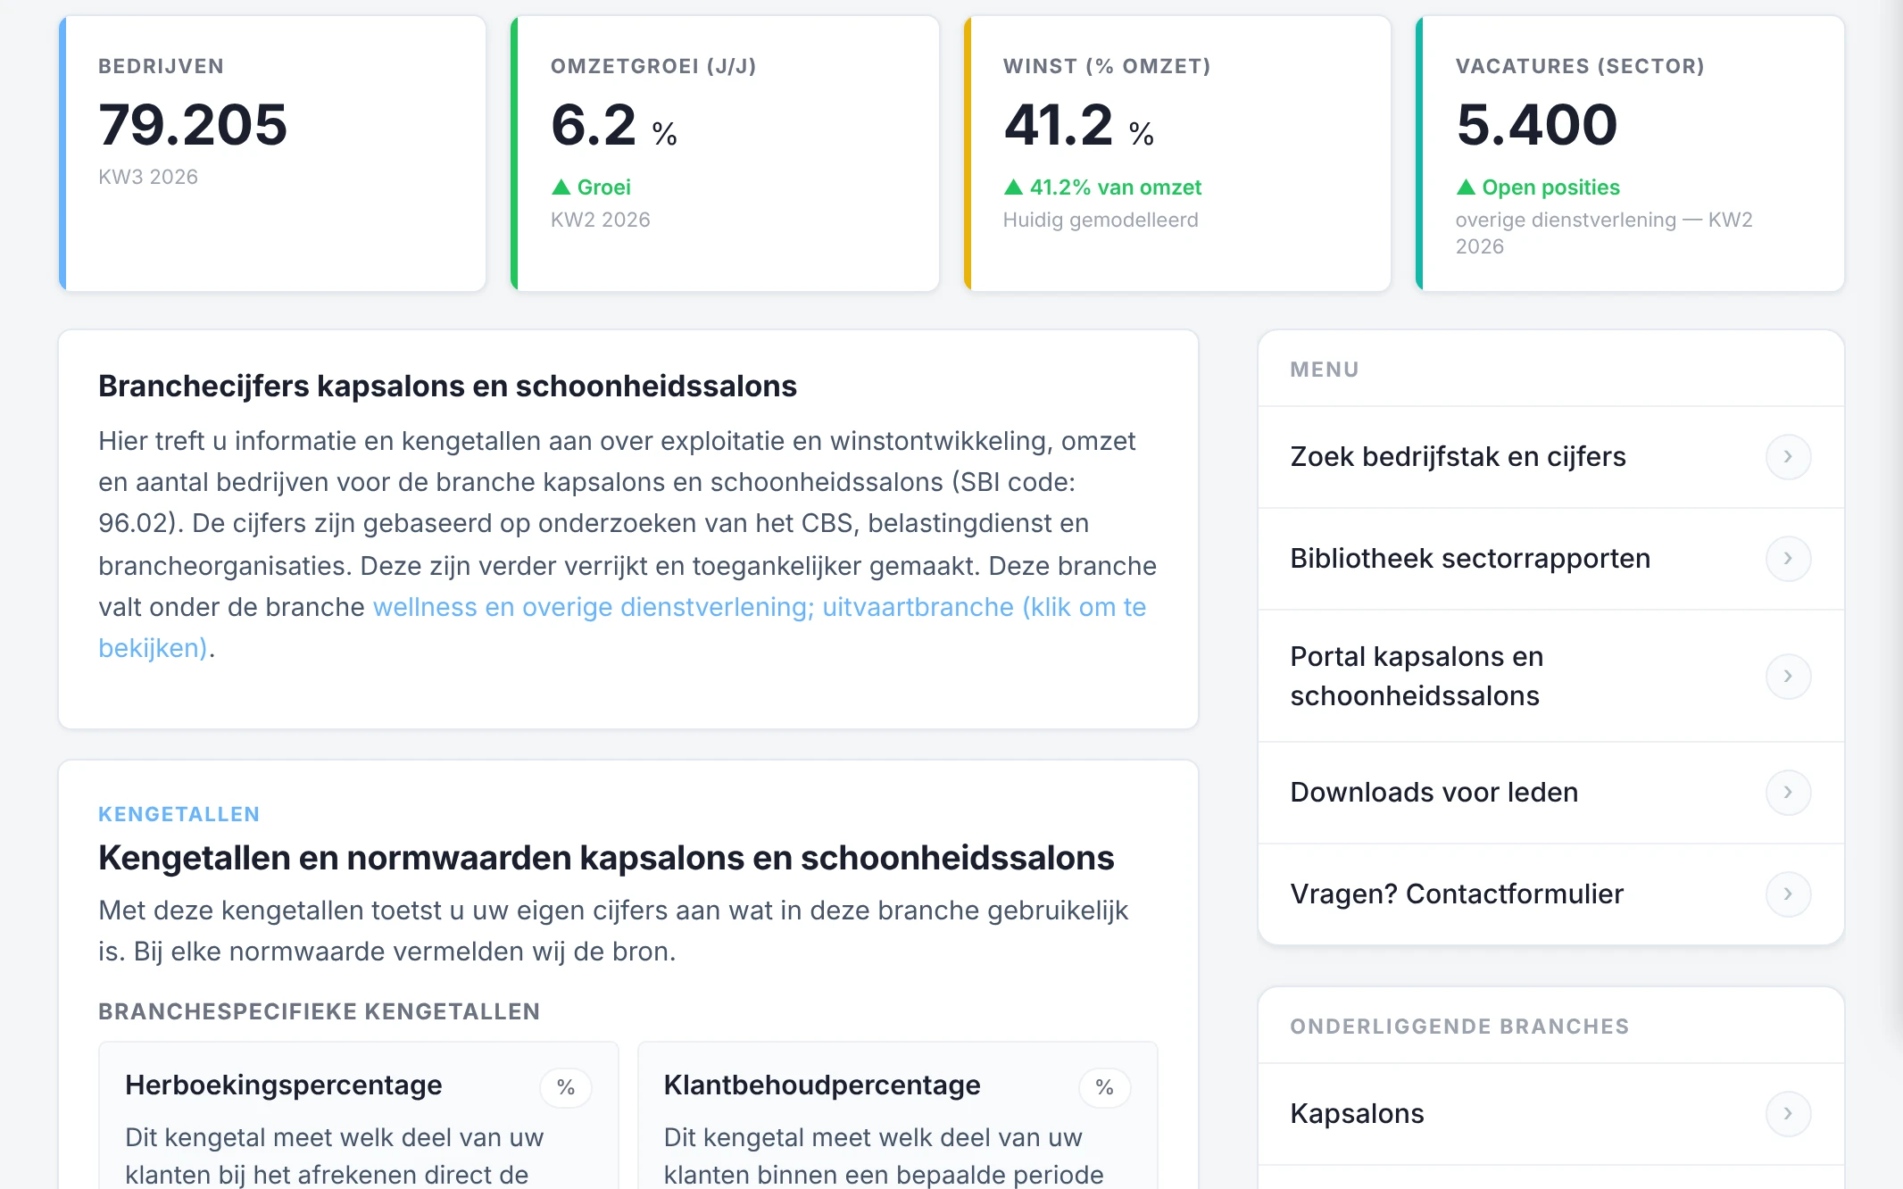This screenshot has height=1189, width=1903.
Task: Click the Winst 41.2 % value
Action: pos(1078,125)
